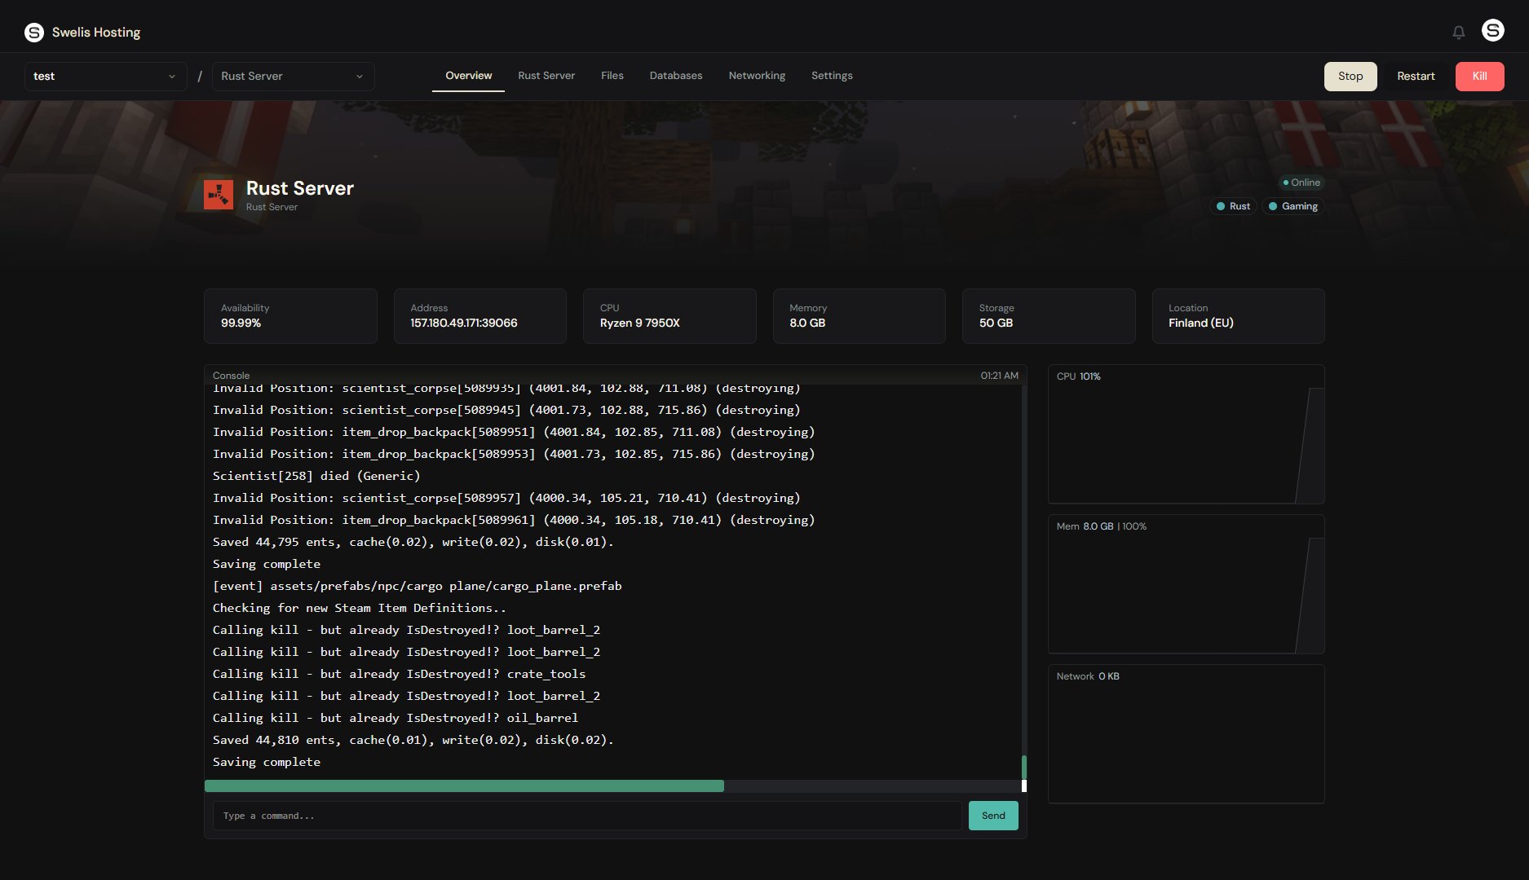Click the Swelis Hosting logo

point(82,32)
